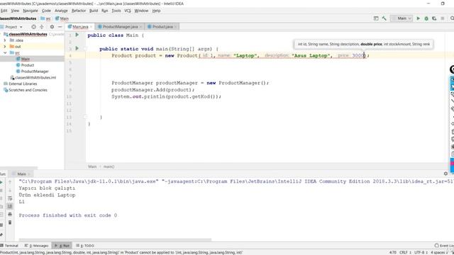Viewport: 454px width, 255px height.
Task: Clear all console output with trash icon
Action: click(x=10, y=222)
